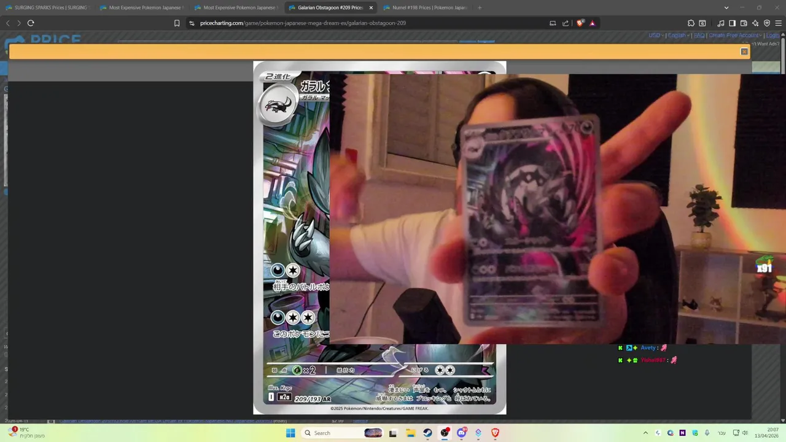Open the Windows Start menu
This screenshot has width=786, height=442.
290,433
